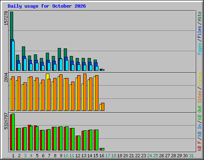Screen dimensions: 204x160
Task: Click the cyan Pages bar for day 6
Action: (x=43, y=68)
